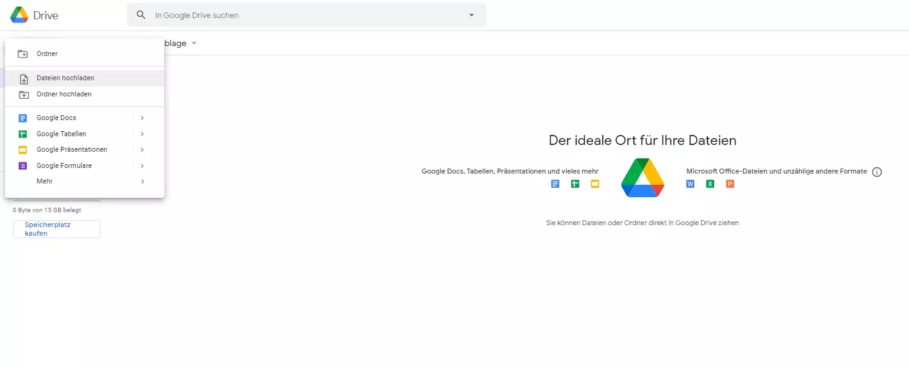Focus the 'In Google Drive suchen' search field
Viewport: 909px width, 367px height.
click(x=307, y=15)
